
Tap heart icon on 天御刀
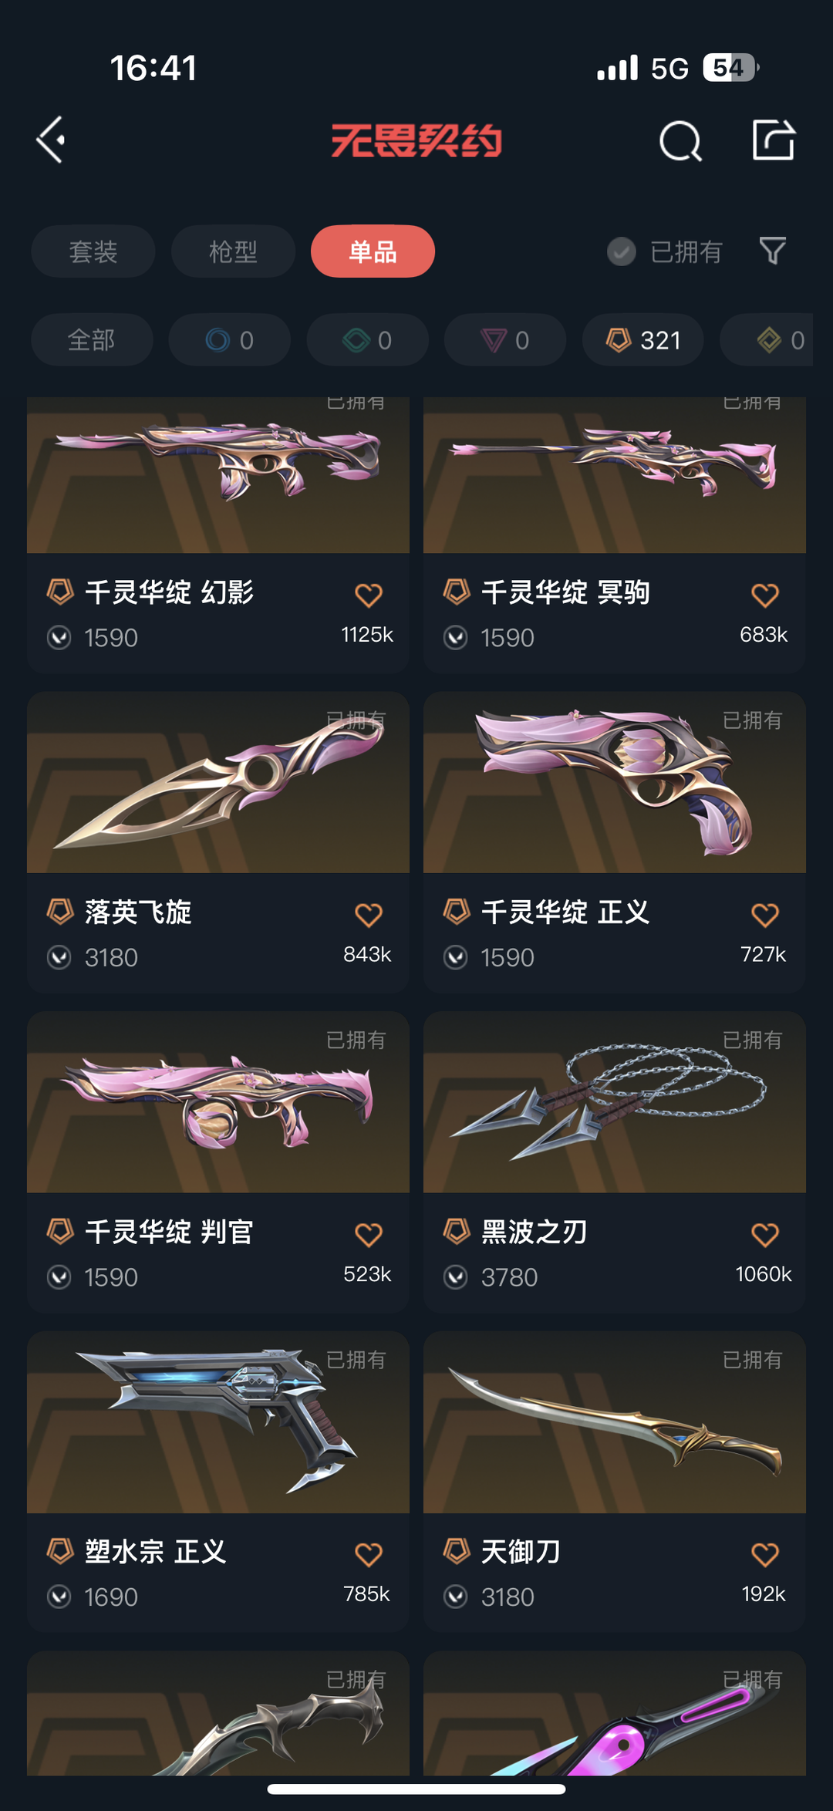click(x=765, y=1554)
